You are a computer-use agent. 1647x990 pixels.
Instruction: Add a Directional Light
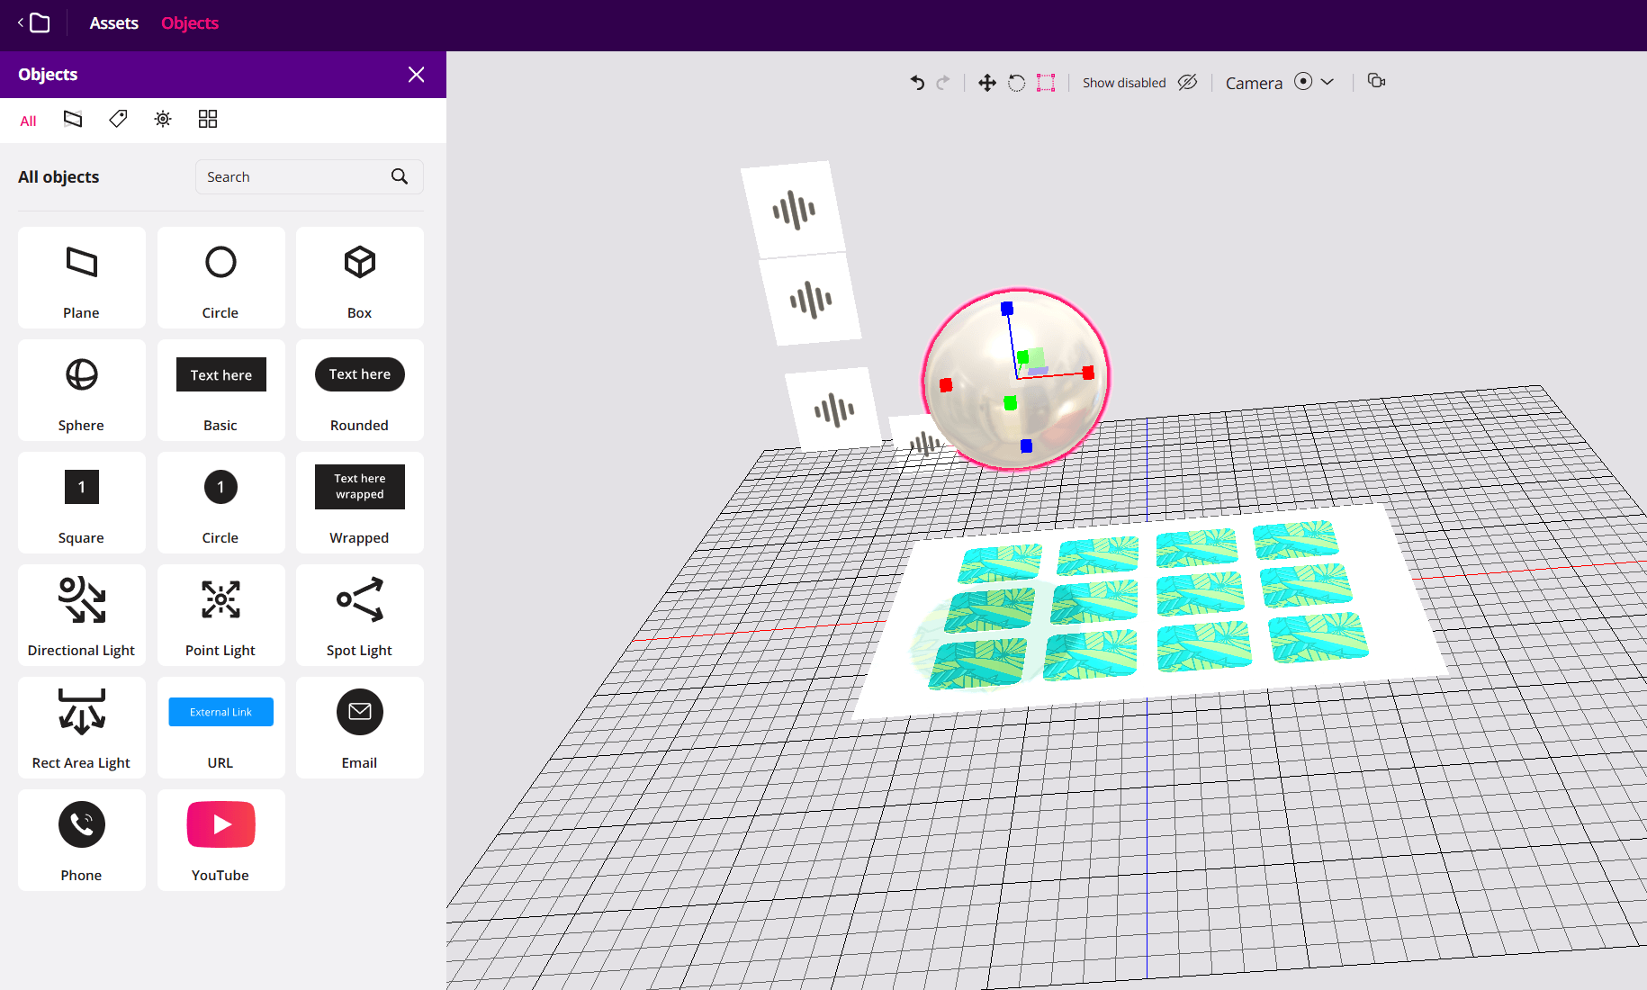coord(81,615)
